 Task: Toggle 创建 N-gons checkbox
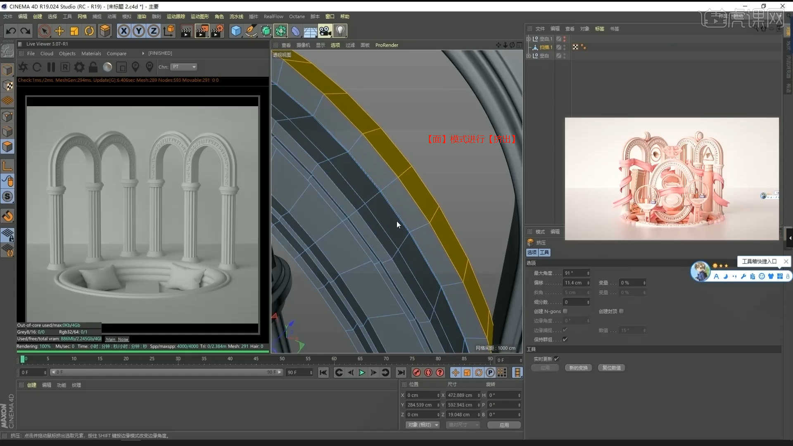click(565, 311)
